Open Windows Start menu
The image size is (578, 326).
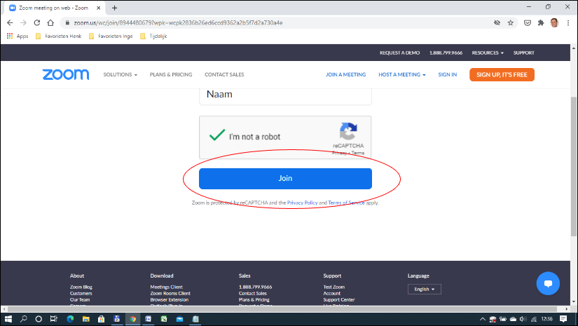point(8,319)
